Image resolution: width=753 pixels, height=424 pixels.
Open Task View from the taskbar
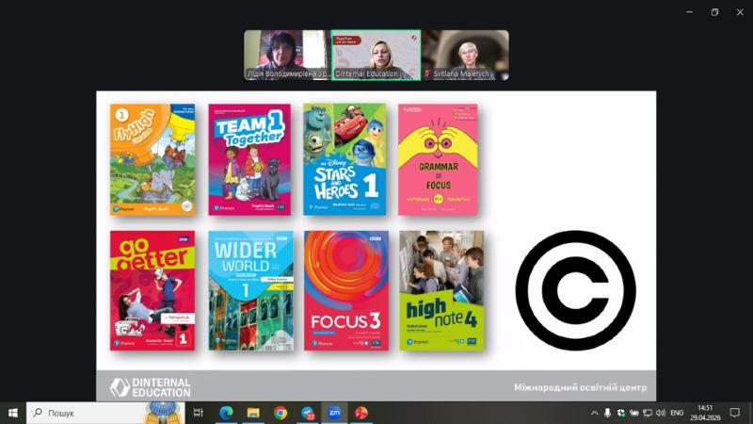[x=198, y=413]
